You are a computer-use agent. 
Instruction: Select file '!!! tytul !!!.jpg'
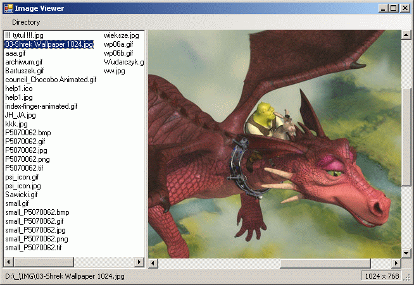pos(24,35)
